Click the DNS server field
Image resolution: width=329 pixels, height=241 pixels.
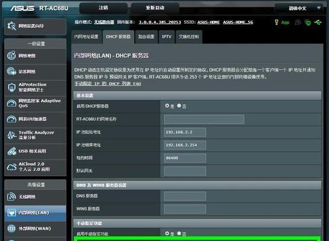(185, 196)
